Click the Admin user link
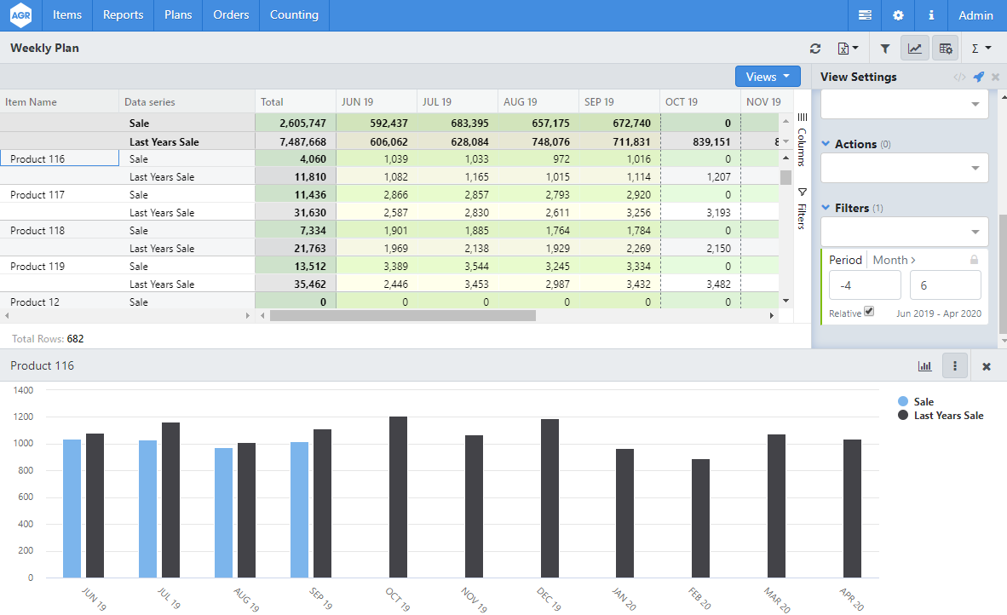This screenshot has height=615, width=1007. coord(975,15)
